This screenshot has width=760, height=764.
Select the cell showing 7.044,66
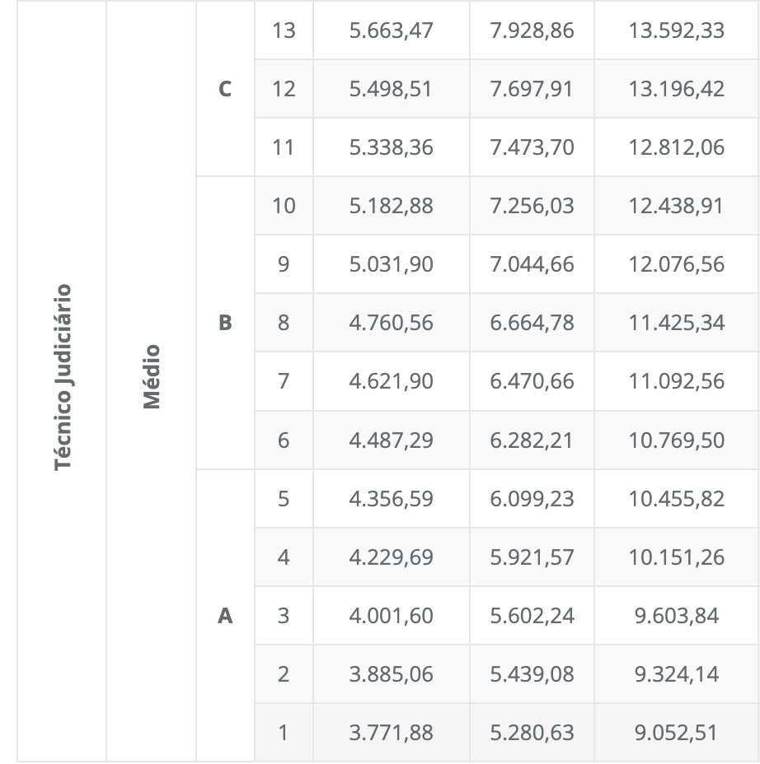point(532,264)
